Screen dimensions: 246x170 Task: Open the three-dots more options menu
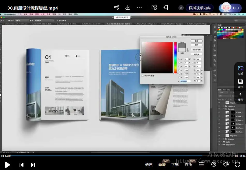click(x=139, y=8)
